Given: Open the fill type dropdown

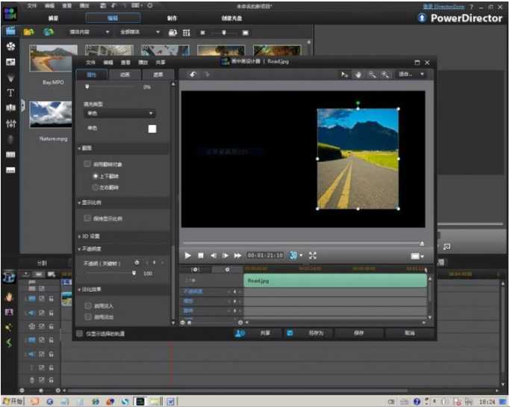Looking at the screenshot, I should point(119,114).
